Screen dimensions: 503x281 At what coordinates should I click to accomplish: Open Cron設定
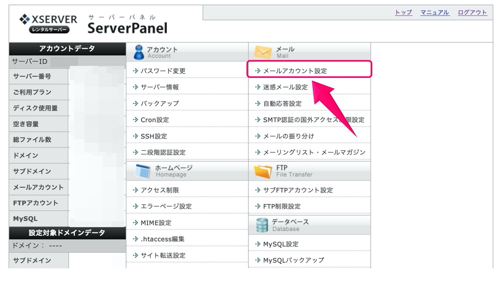(x=155, y=120)
